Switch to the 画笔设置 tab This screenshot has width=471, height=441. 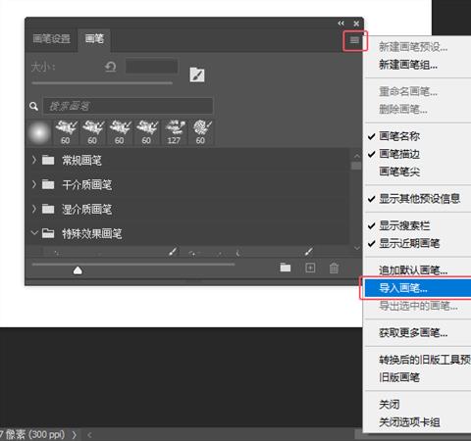[51, 39]
